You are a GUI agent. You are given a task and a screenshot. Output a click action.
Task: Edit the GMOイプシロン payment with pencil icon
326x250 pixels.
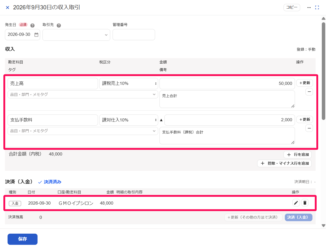click(296, 203)
